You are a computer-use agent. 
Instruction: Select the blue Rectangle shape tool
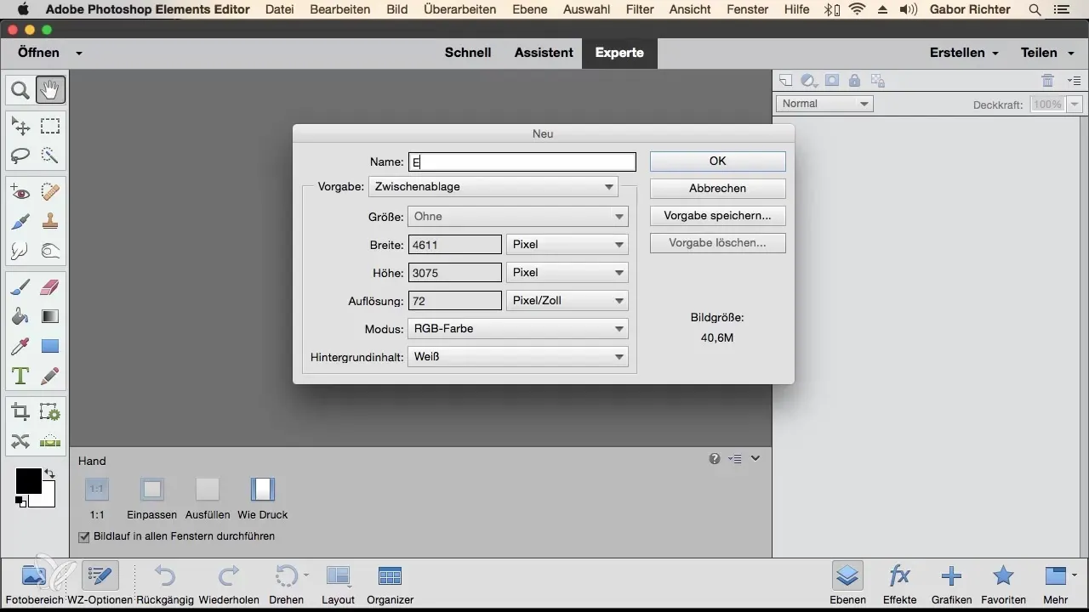click(x=50, y=346)
